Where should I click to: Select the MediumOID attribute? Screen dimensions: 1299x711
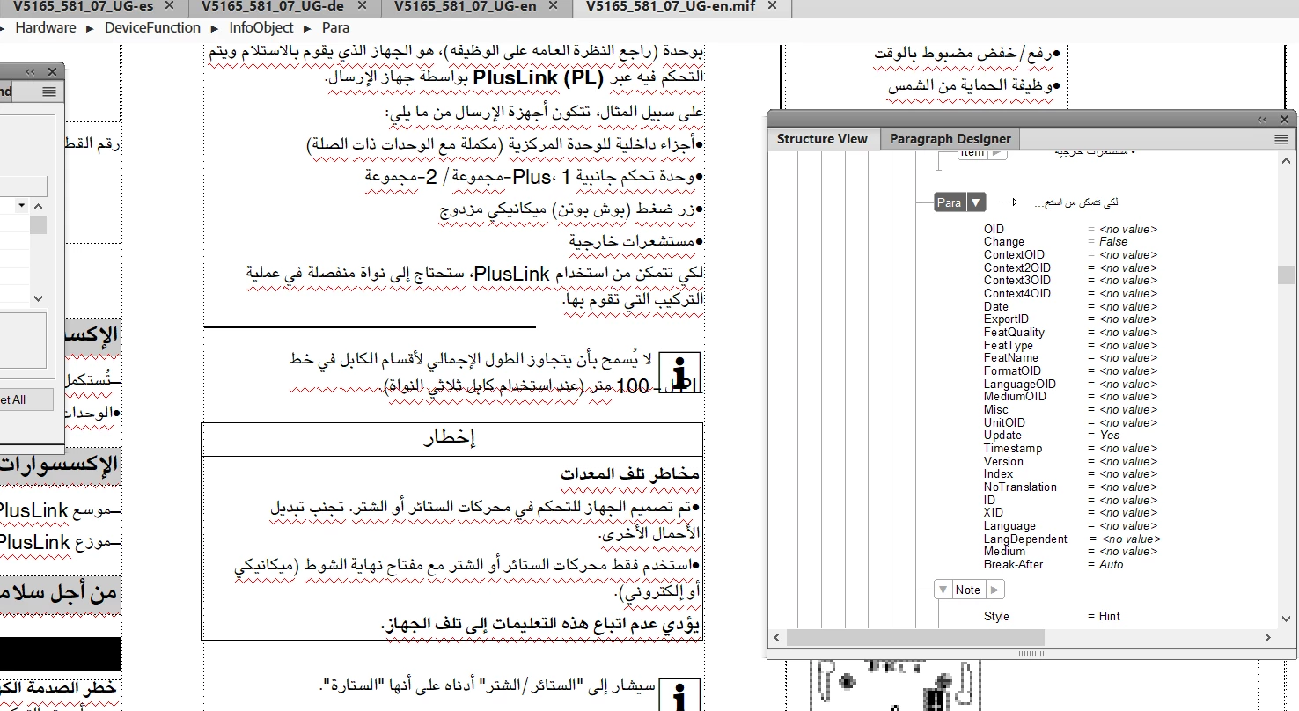click(x=1070, y=397)
